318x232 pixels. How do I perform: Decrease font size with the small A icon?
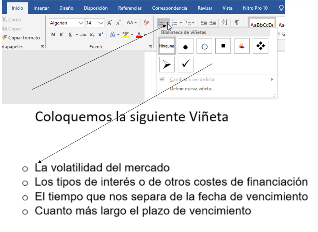point(118,23)
